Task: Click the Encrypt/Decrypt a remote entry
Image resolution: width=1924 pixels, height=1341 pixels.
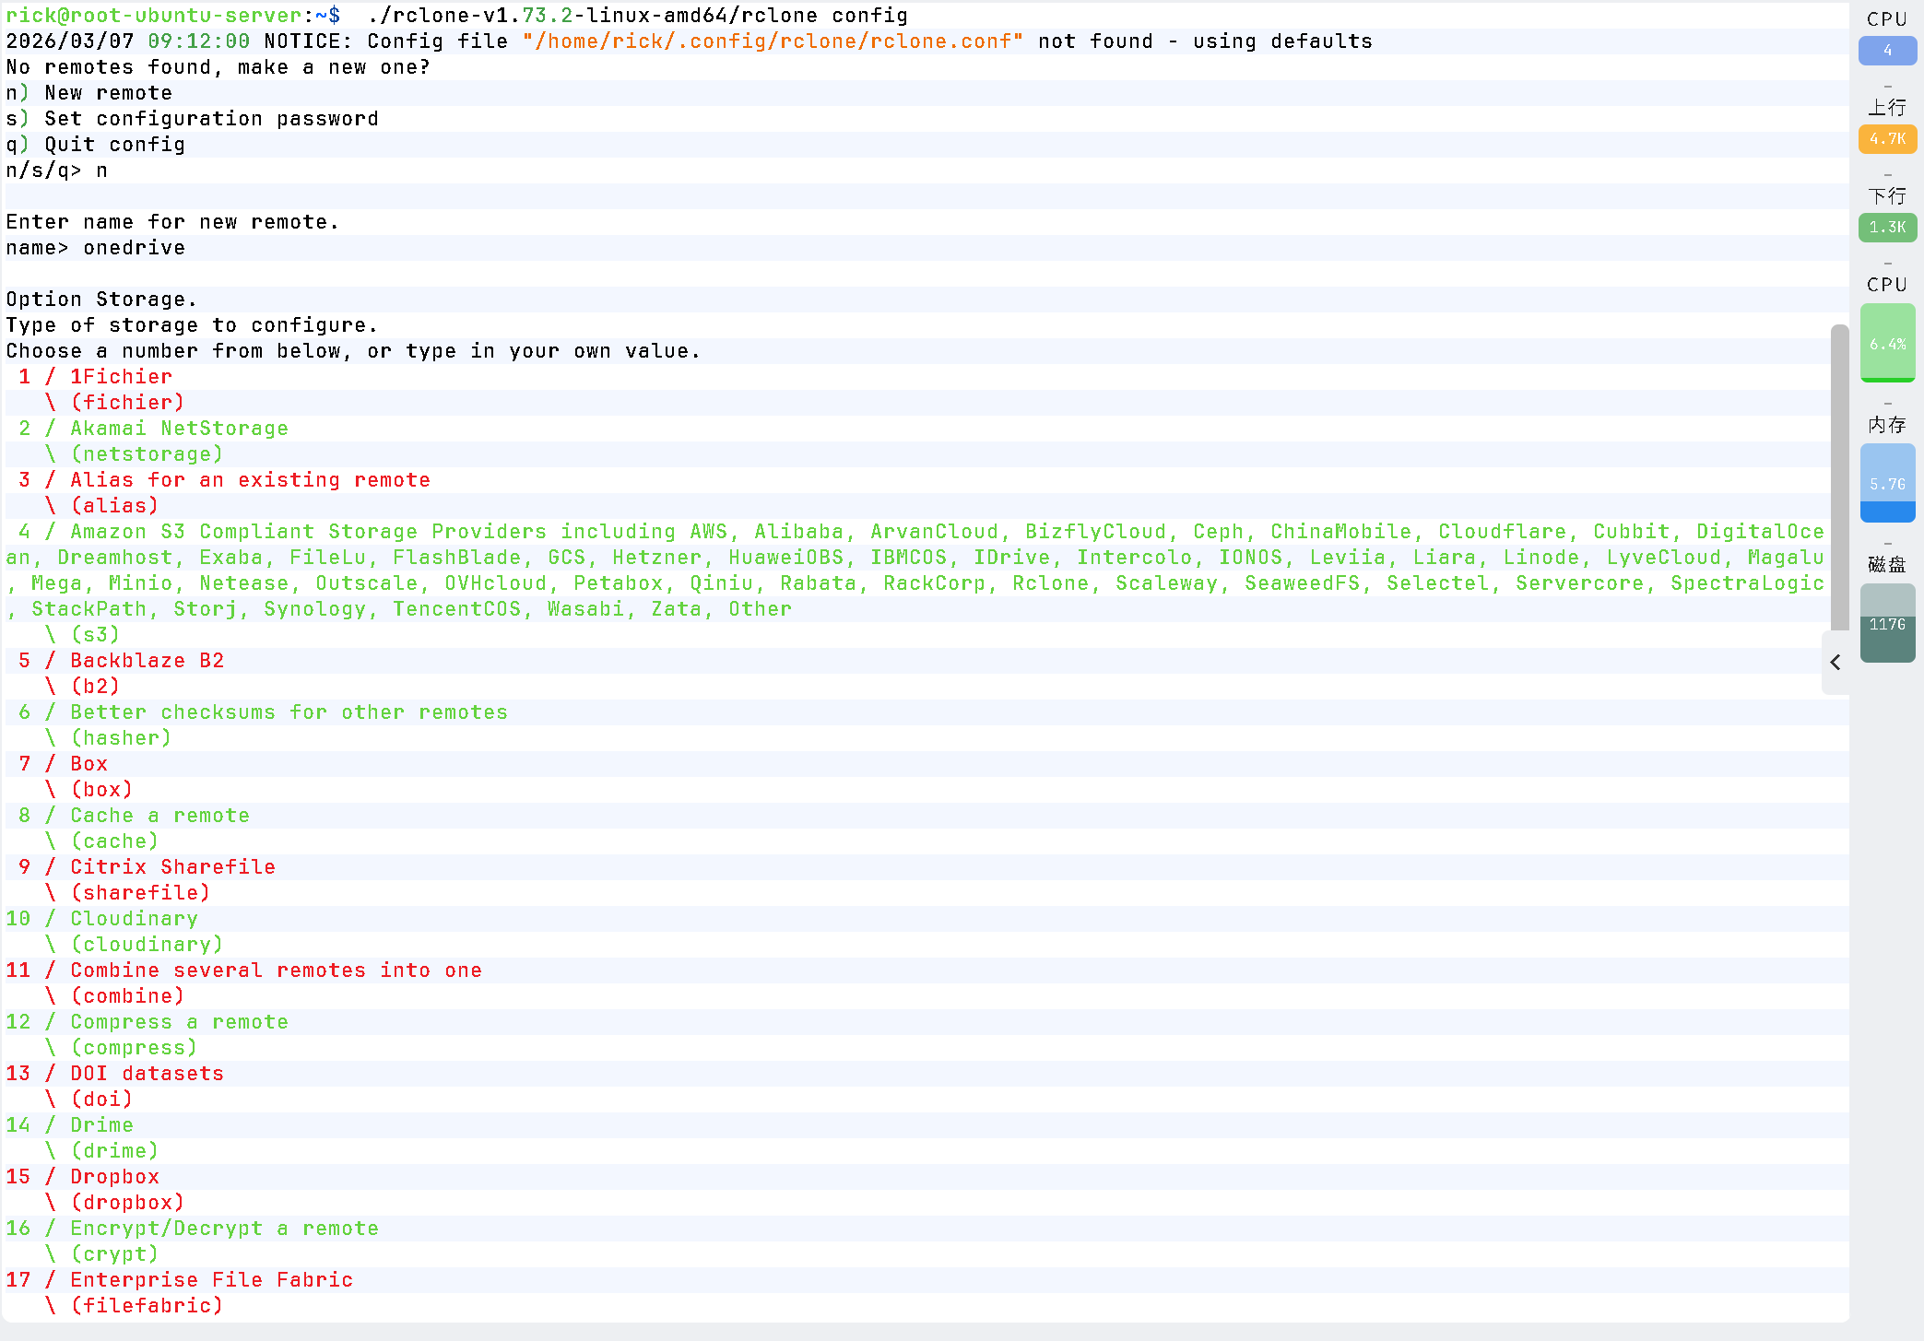Action: [224, 1229]
